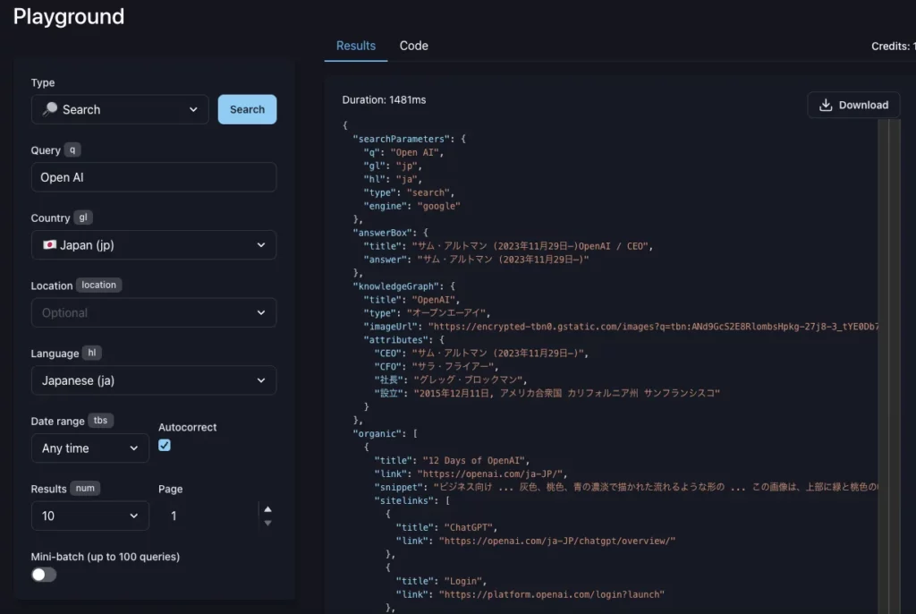Image resolution: width=916 pixels, height=614 pixels.
Task: Click the 'location' badge next to Location label
Action: tap(98, 285)
